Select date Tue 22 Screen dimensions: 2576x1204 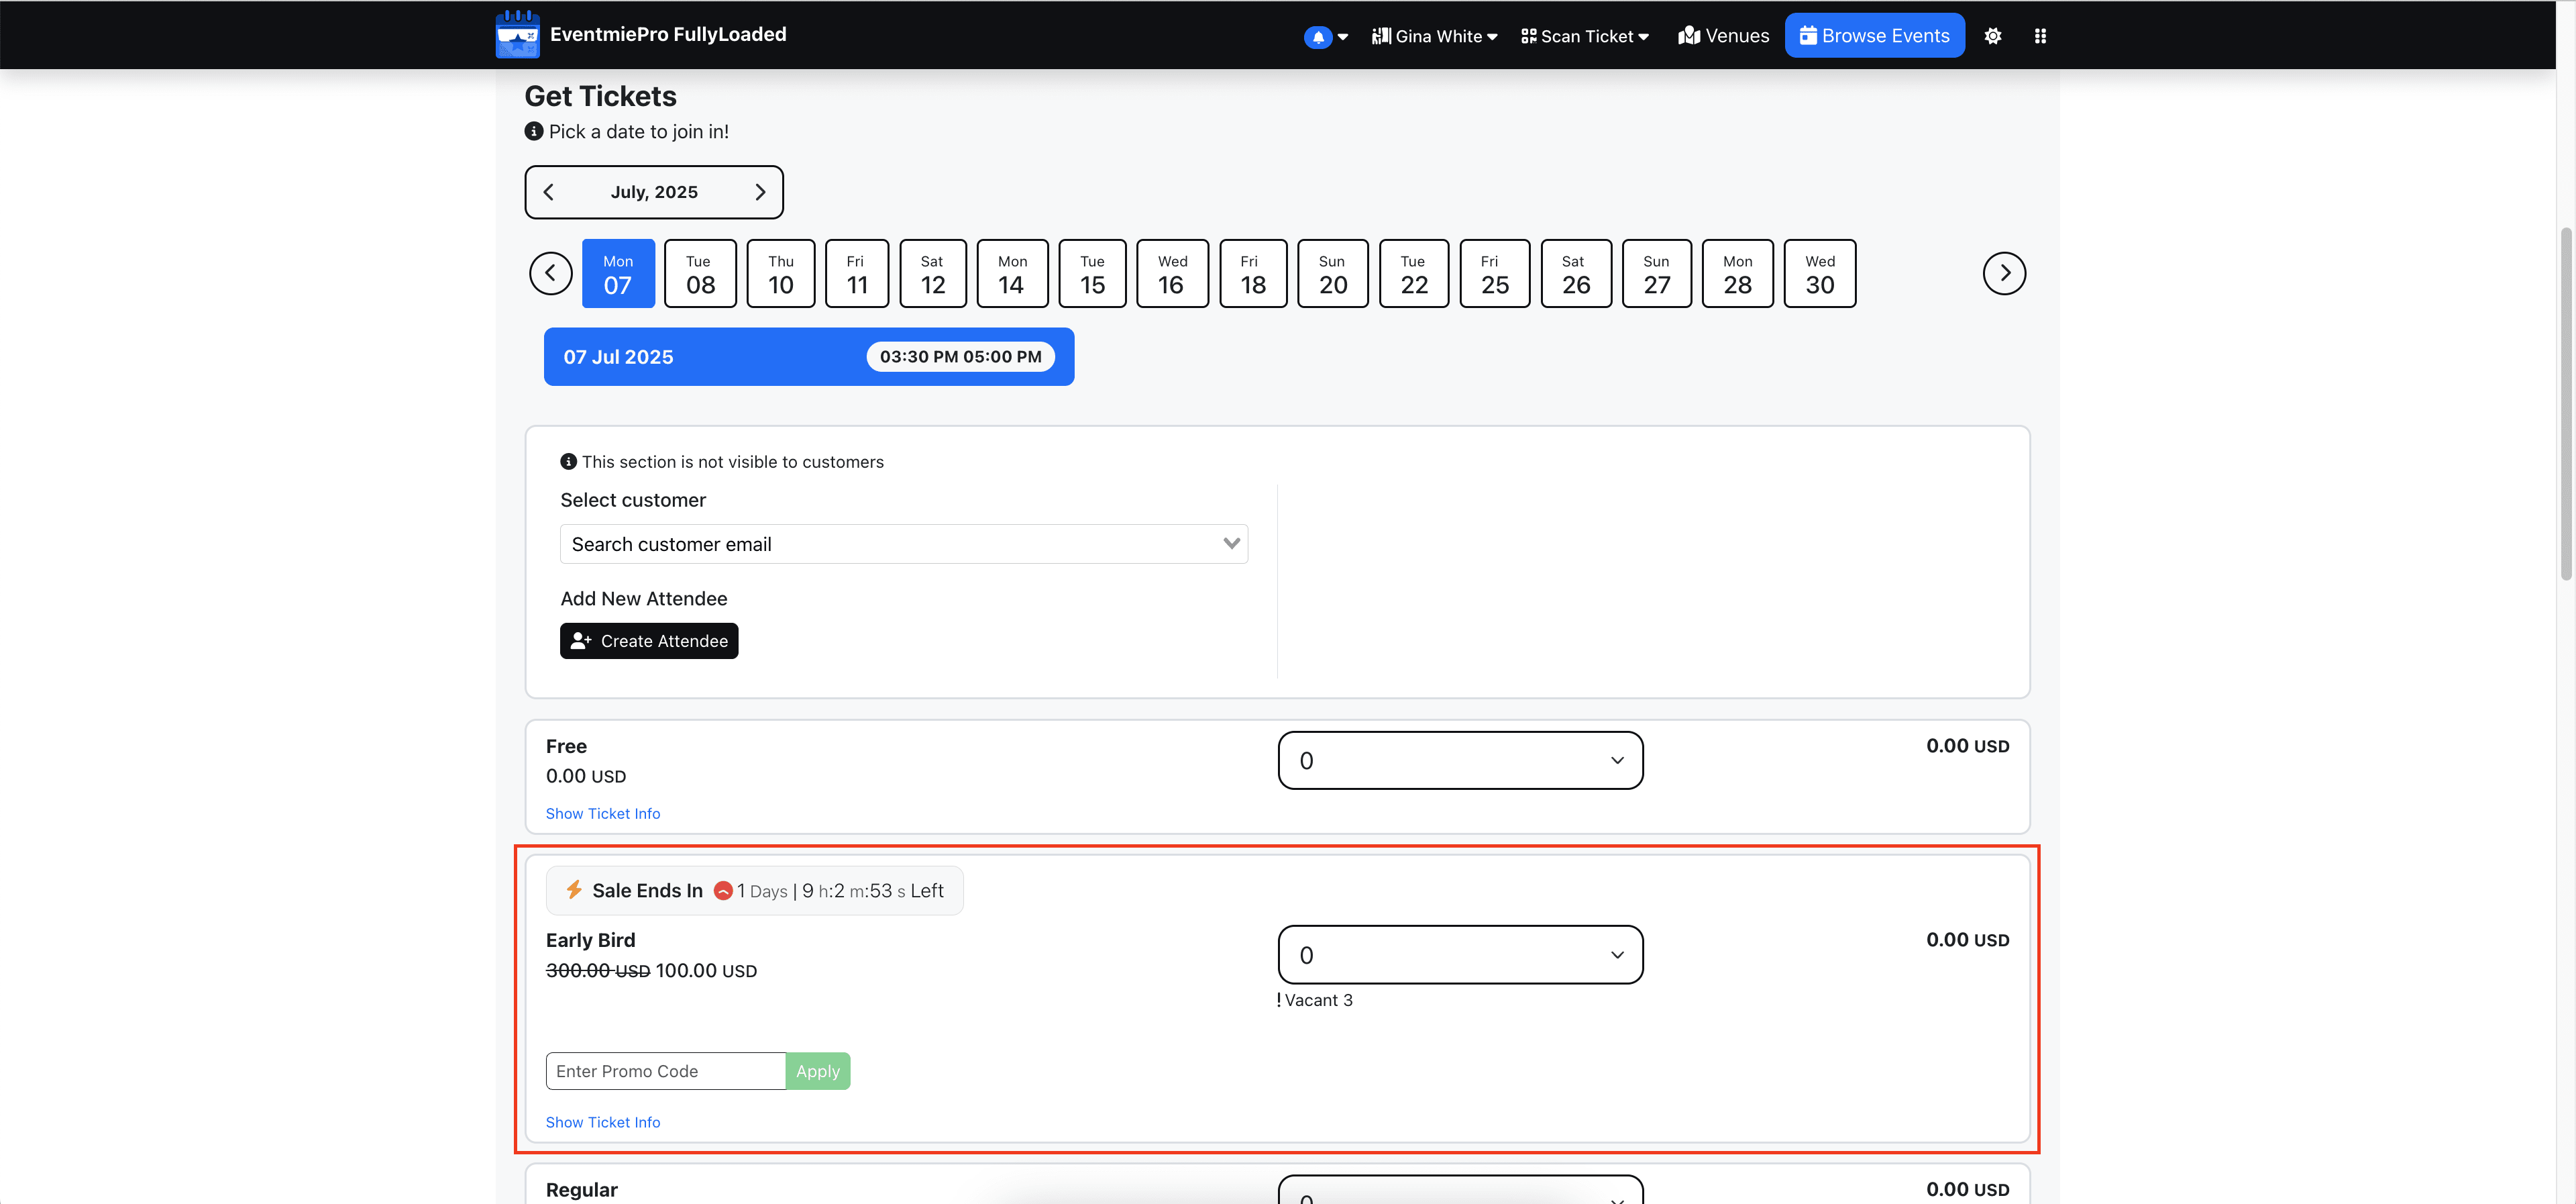[1414, 273]
